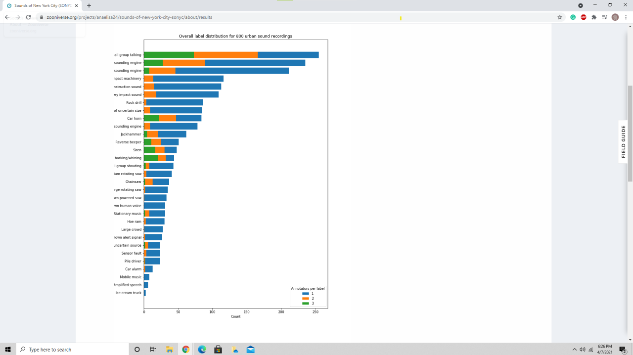The width and height of the screenshot is (633, 355).
Task: Open a new browser tab
Action: (x=89, y=5)
